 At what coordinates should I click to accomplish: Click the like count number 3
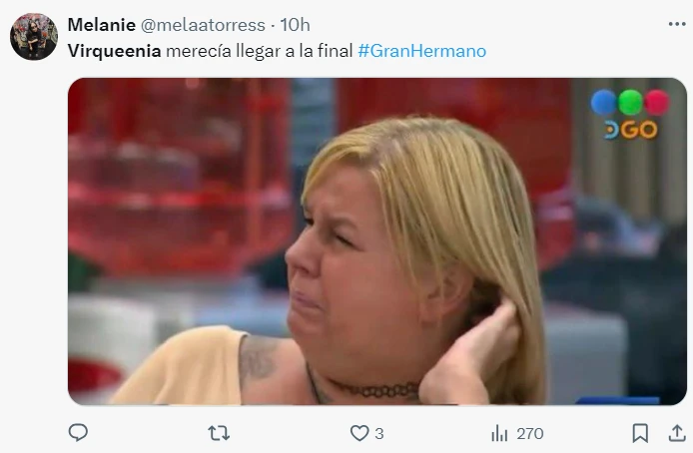379,434
